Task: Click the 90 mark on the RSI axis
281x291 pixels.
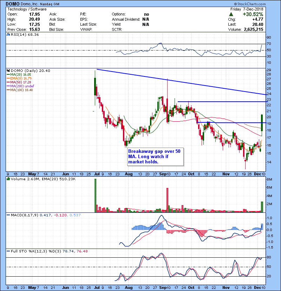Action: click(269, 38)
